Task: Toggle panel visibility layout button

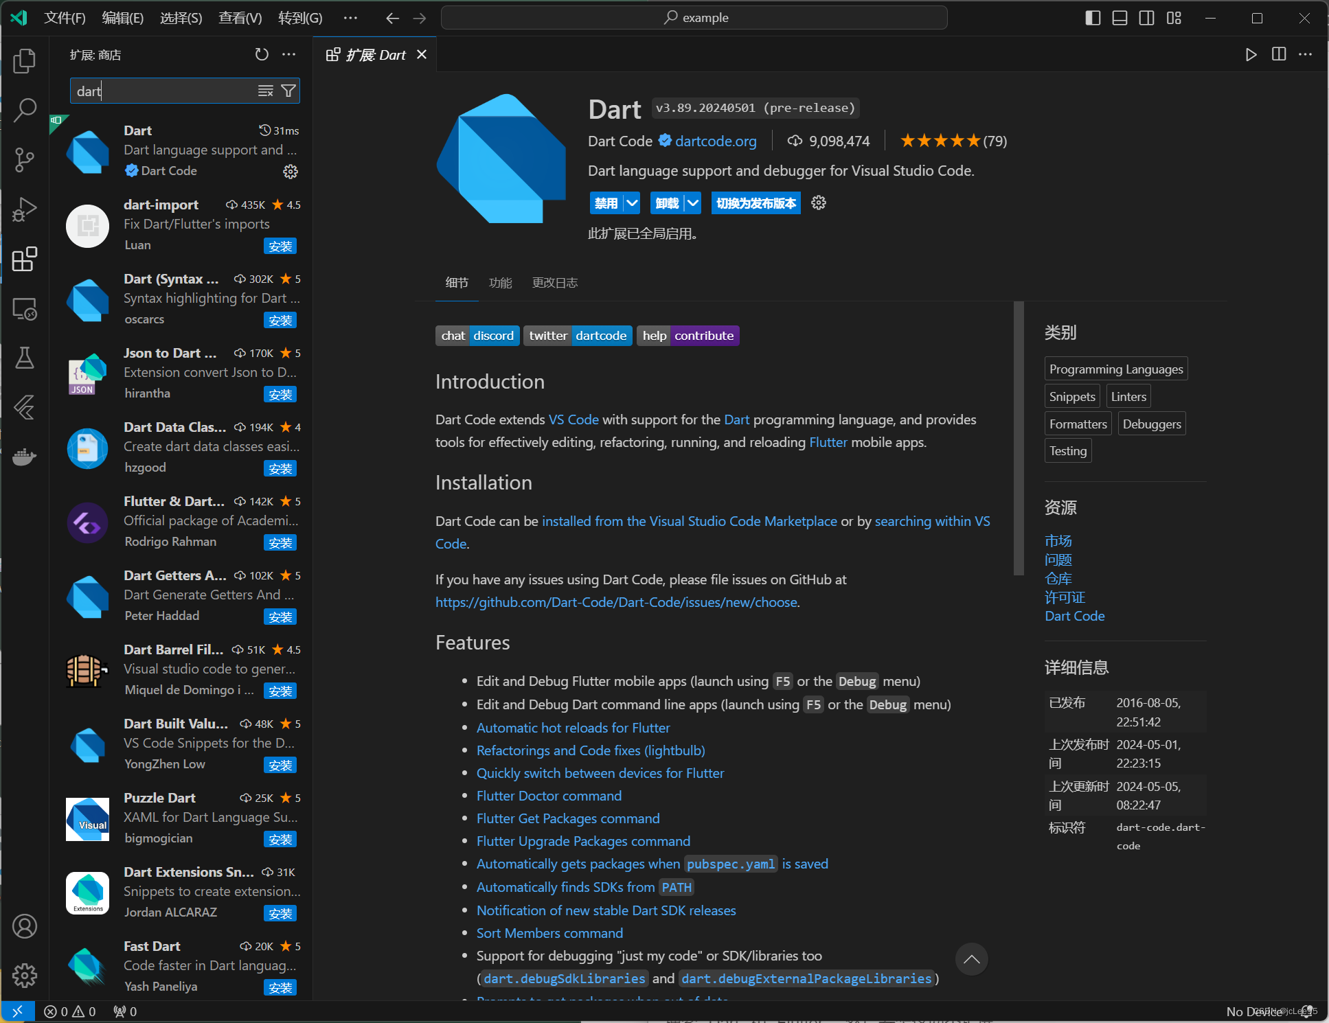Action: [x=1120, y=18]
